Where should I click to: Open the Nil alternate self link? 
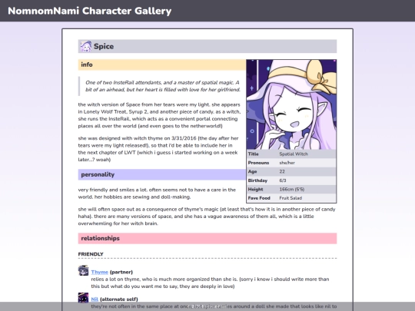click(95, 299)
